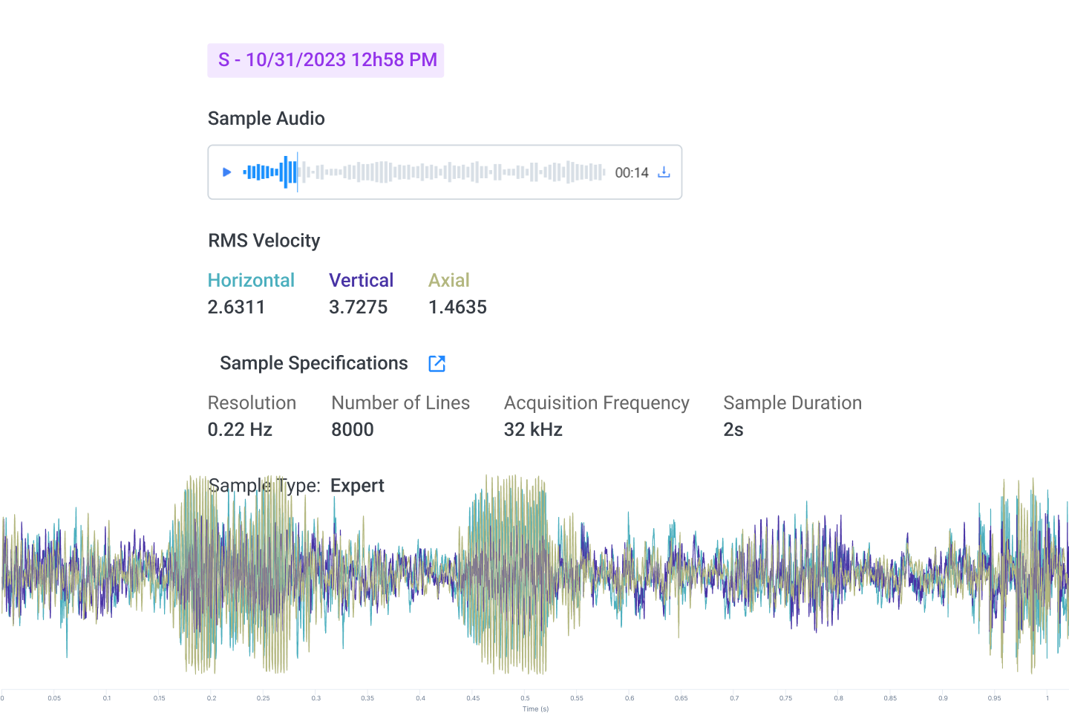
Task: Select the Resolution value 0.22 Hz
Action: 240,429
